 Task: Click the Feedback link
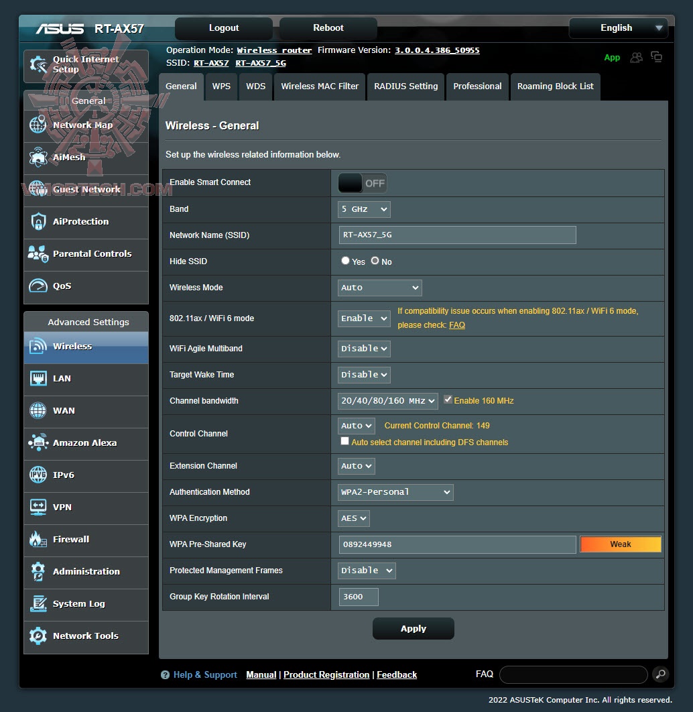tap(397, 674)
